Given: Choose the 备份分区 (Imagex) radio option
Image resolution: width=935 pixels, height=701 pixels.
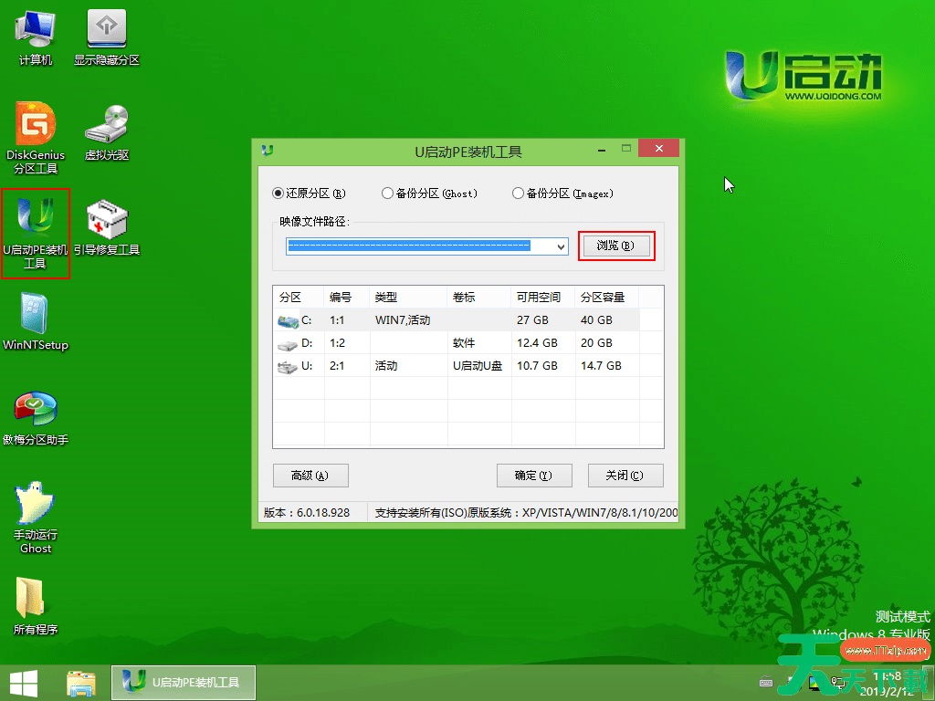Looking at the screenshot, I should pyautogui.click(x=519, y=194).
